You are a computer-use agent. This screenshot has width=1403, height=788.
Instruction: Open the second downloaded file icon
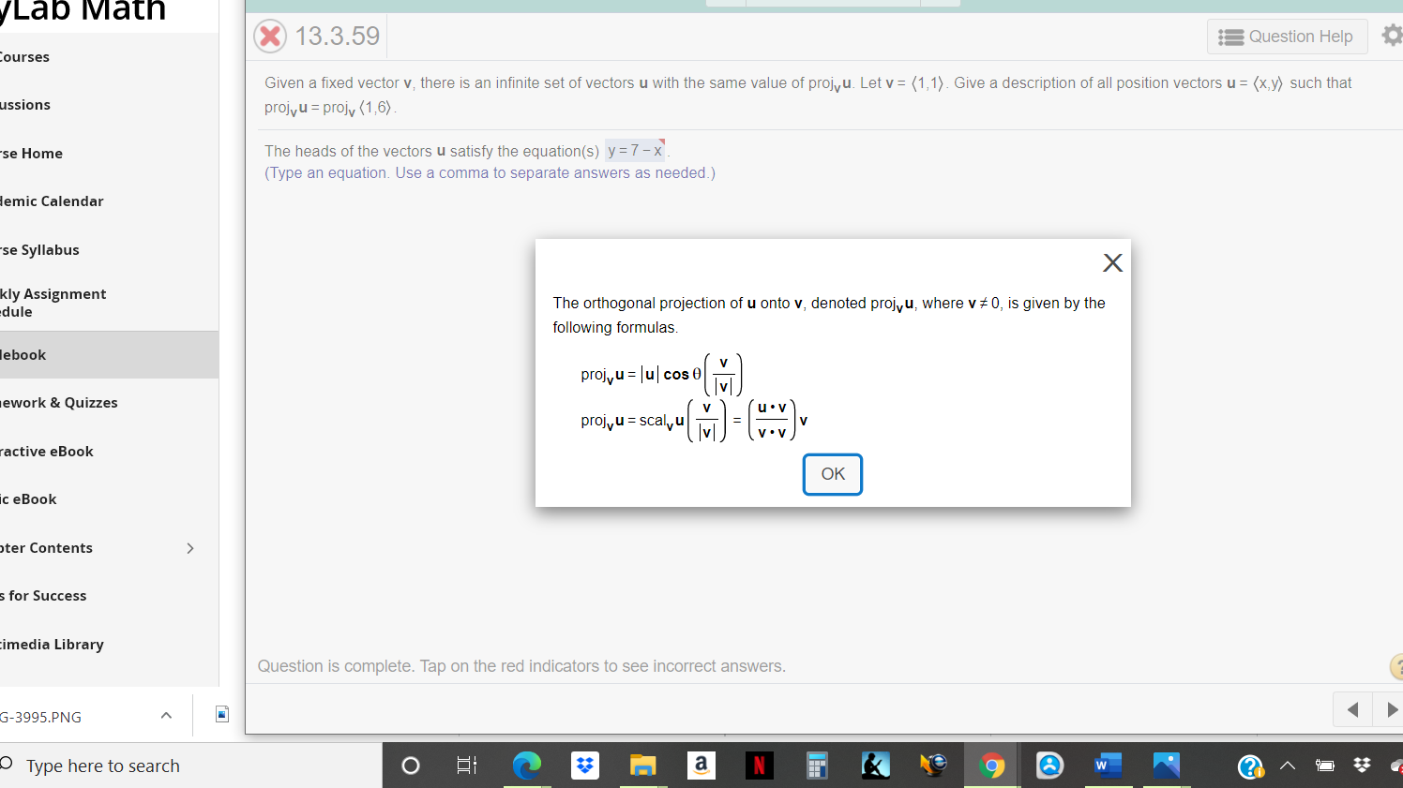point(222,714)
